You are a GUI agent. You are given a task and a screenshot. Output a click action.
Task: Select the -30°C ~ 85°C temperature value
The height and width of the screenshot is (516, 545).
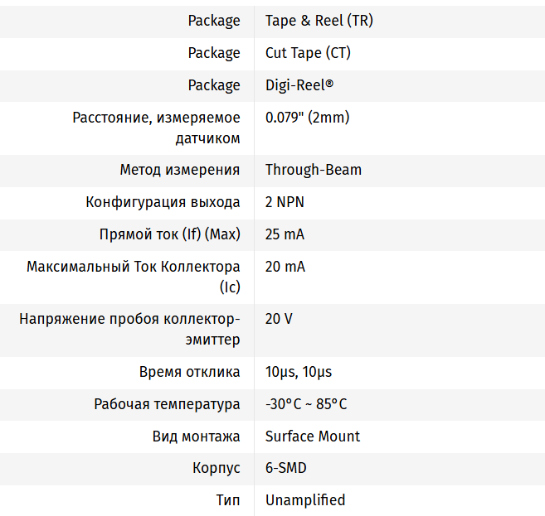306,404
